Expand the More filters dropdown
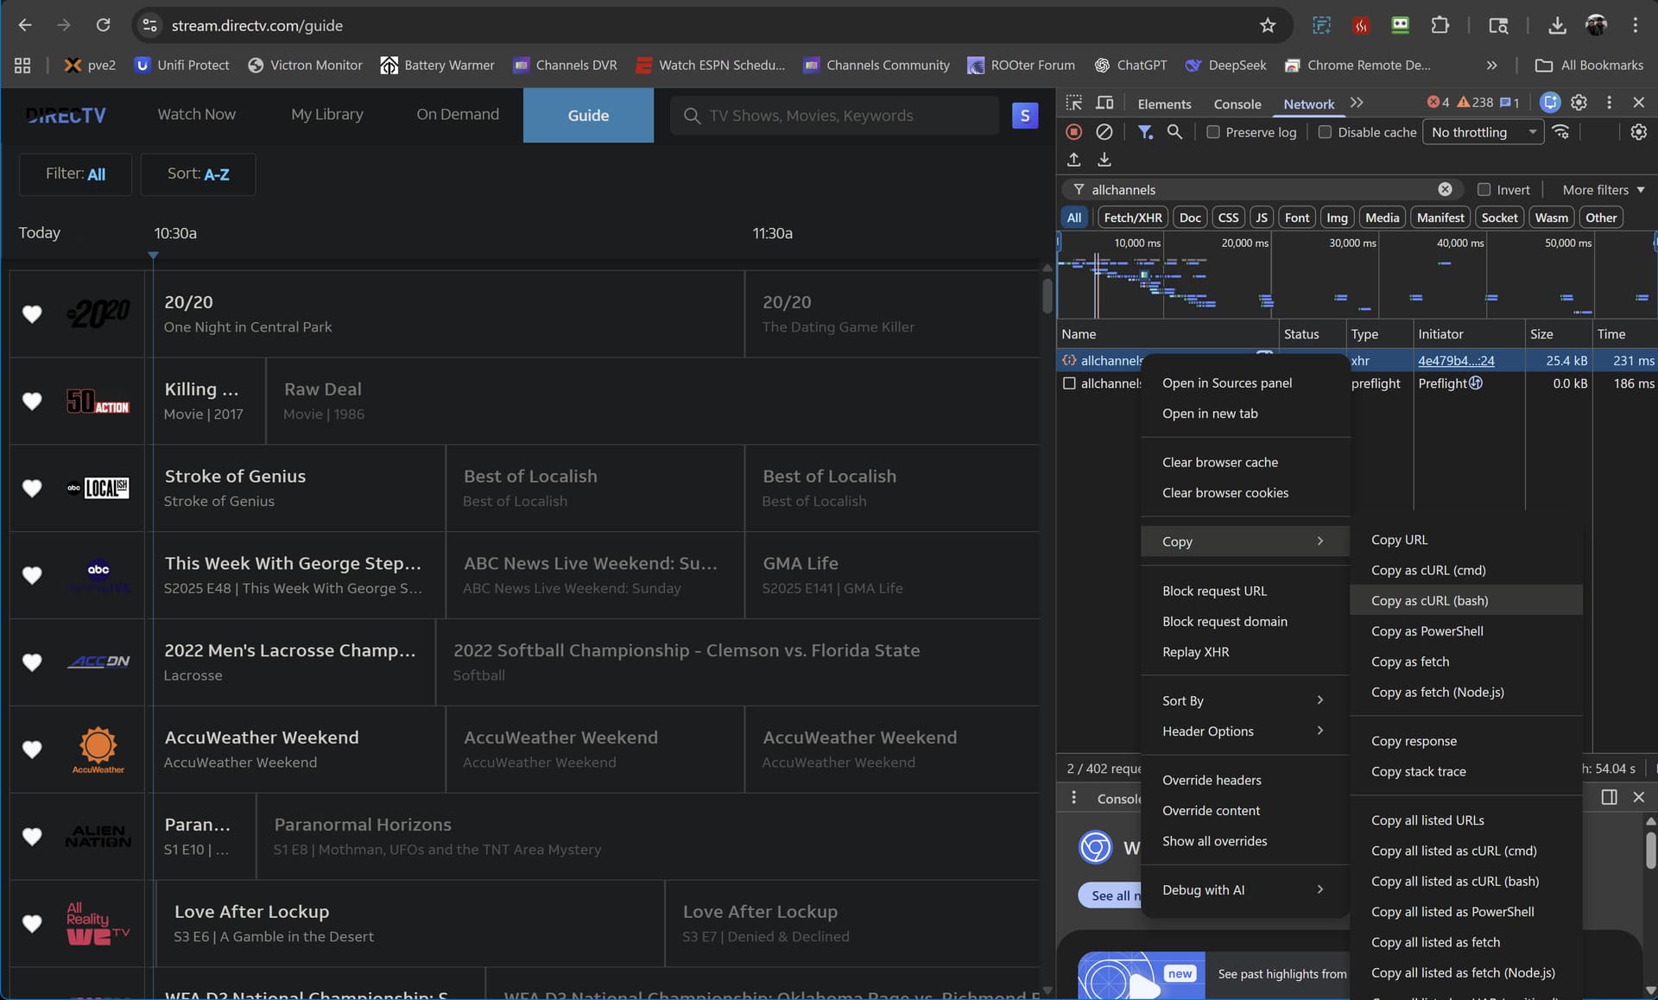The image size is (1658, 1000). click(1603, 190)
